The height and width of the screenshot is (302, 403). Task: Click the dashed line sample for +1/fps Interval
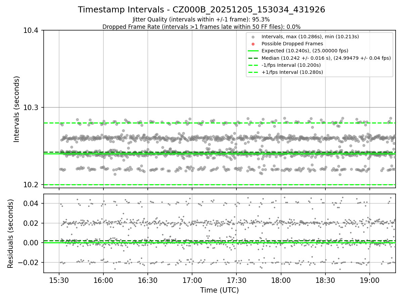tap(253, 72)
